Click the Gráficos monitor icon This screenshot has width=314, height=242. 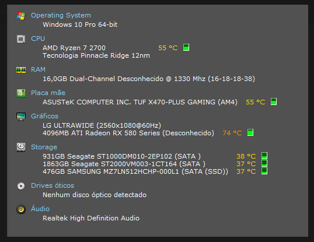click(21, 117)
